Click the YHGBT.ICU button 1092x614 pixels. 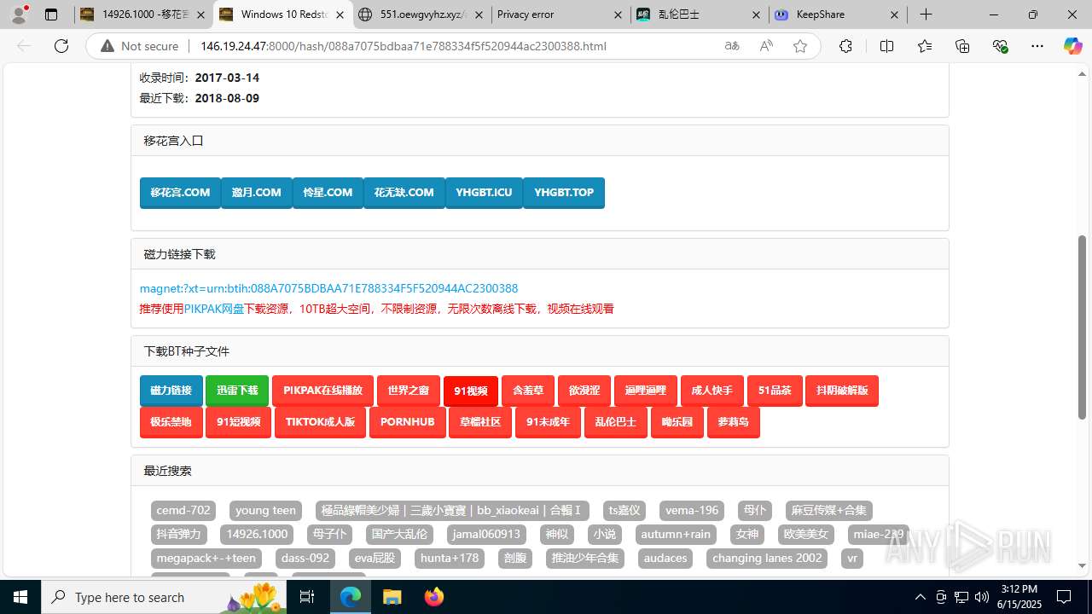coord(484,193)
